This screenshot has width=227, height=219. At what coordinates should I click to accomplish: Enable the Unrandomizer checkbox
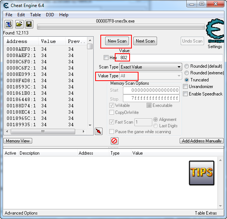pos(185,87)
